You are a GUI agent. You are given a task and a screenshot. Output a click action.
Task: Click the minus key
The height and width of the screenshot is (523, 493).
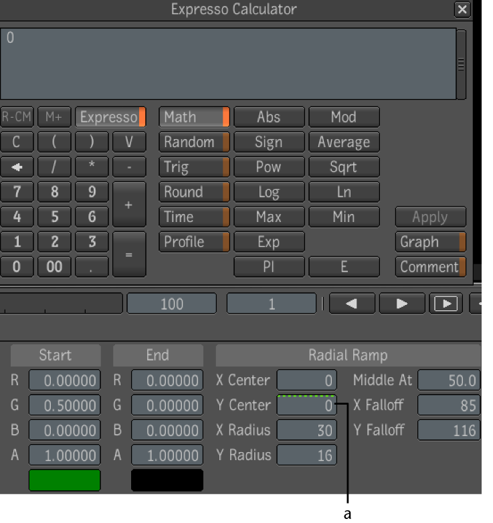129,167
